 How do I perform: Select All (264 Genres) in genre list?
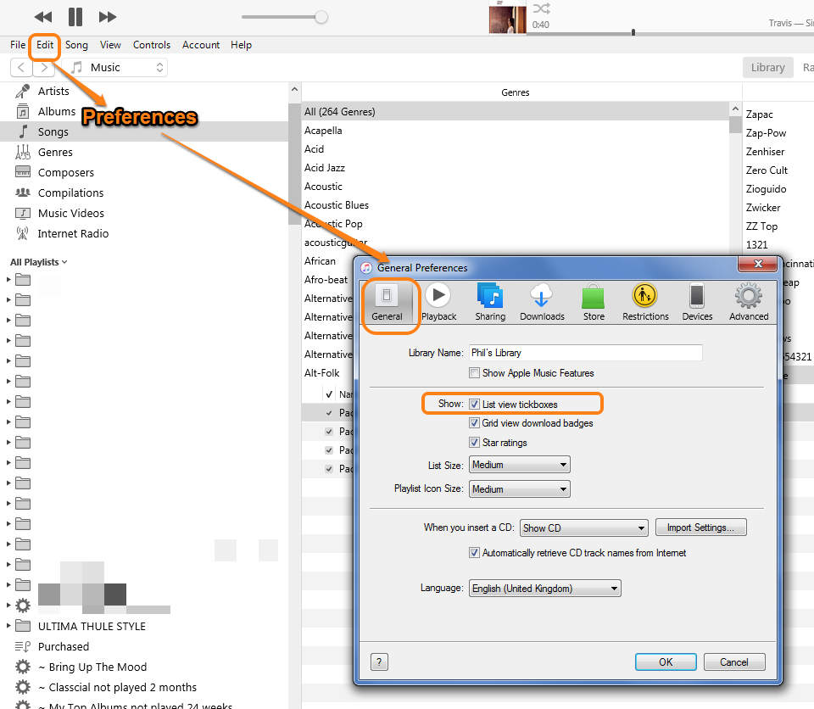[516, 112]
